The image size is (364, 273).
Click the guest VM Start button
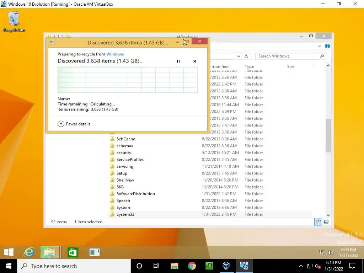click(9, 252)
